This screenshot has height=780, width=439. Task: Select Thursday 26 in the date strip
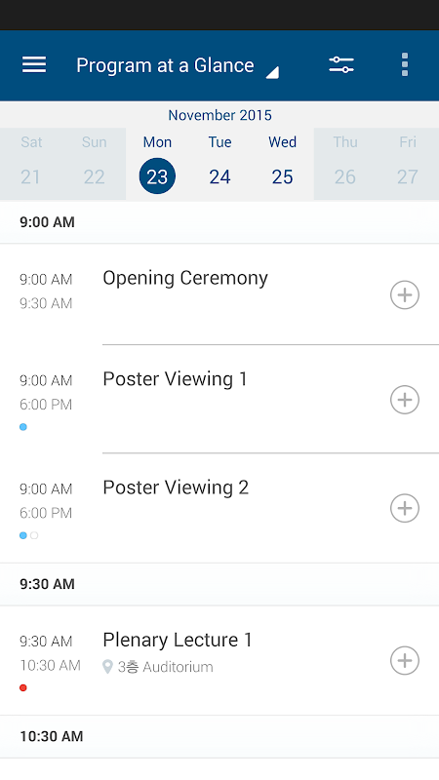[x=345, y=164]
